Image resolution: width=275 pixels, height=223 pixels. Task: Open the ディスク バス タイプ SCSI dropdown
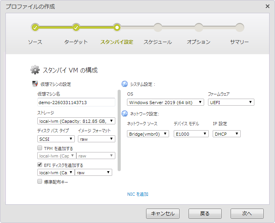56,139
